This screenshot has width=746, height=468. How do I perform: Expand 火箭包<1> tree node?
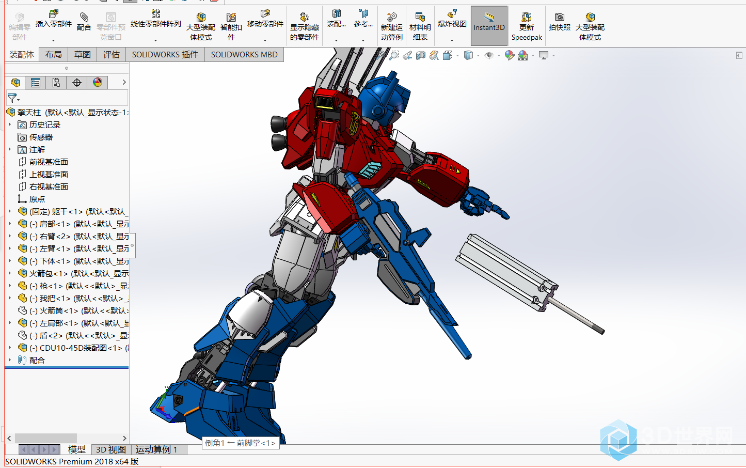[10, 273]
